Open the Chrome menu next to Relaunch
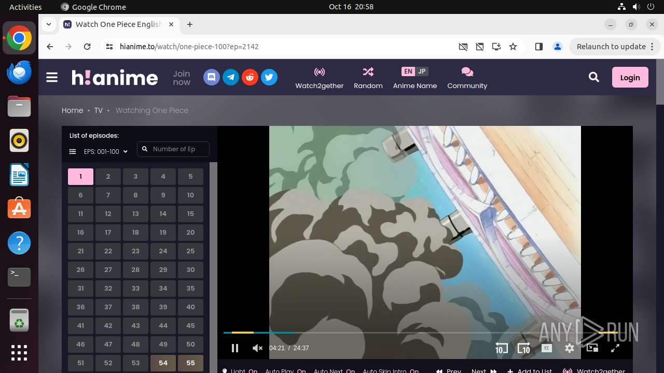Viewport: 664px width, 373px height. coord(651,47)
